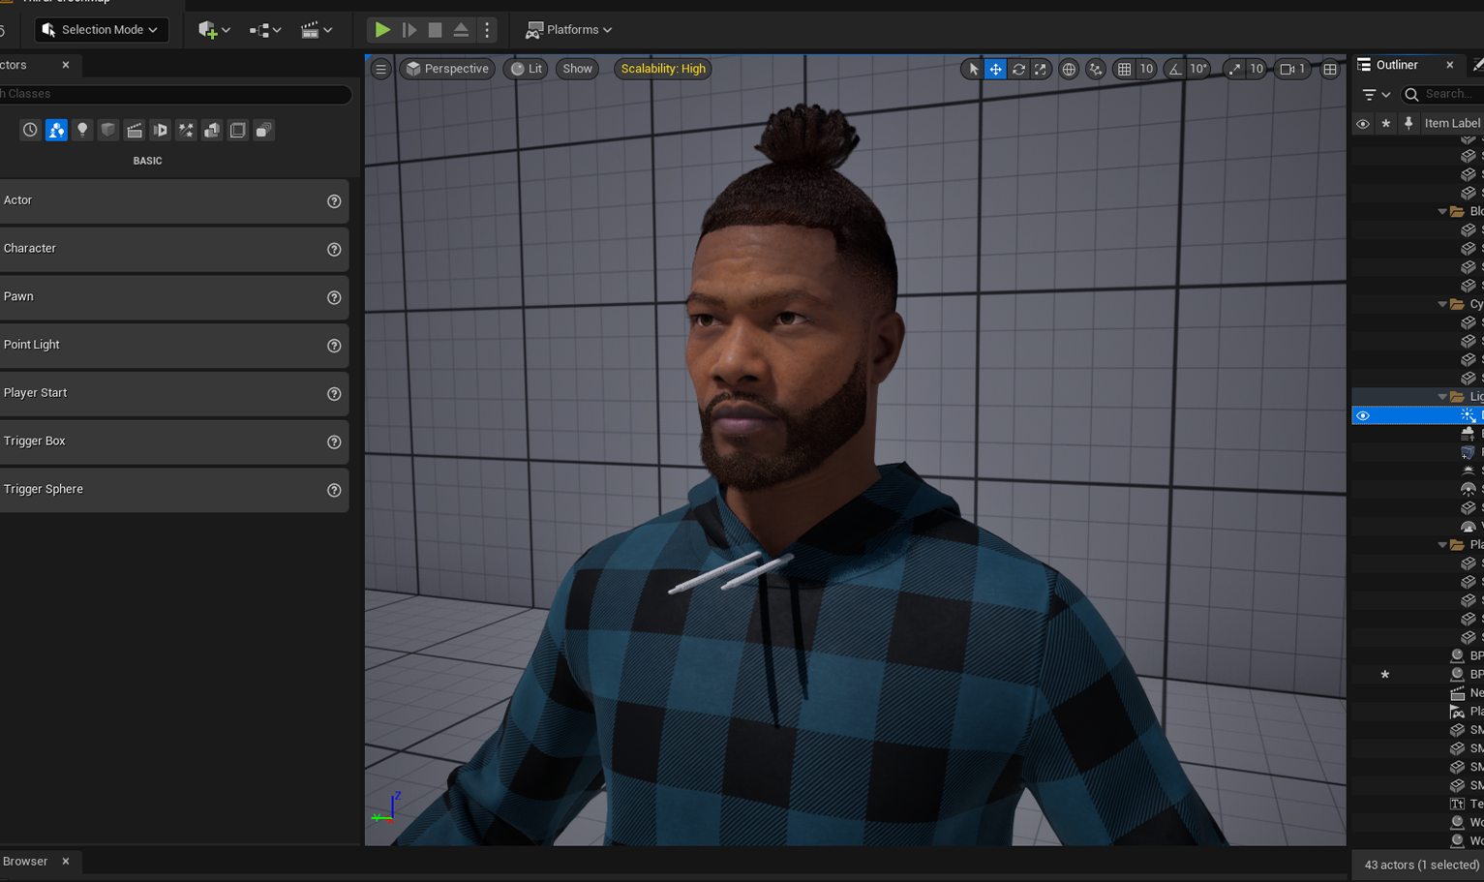The height and width of the screenshot is (882, 1484).
Task: Open camera speed dropdown showing 1
Action: pyautogui.click(x=1292, y=69)
